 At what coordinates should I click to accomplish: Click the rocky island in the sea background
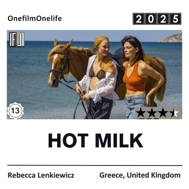click(170, 38)
